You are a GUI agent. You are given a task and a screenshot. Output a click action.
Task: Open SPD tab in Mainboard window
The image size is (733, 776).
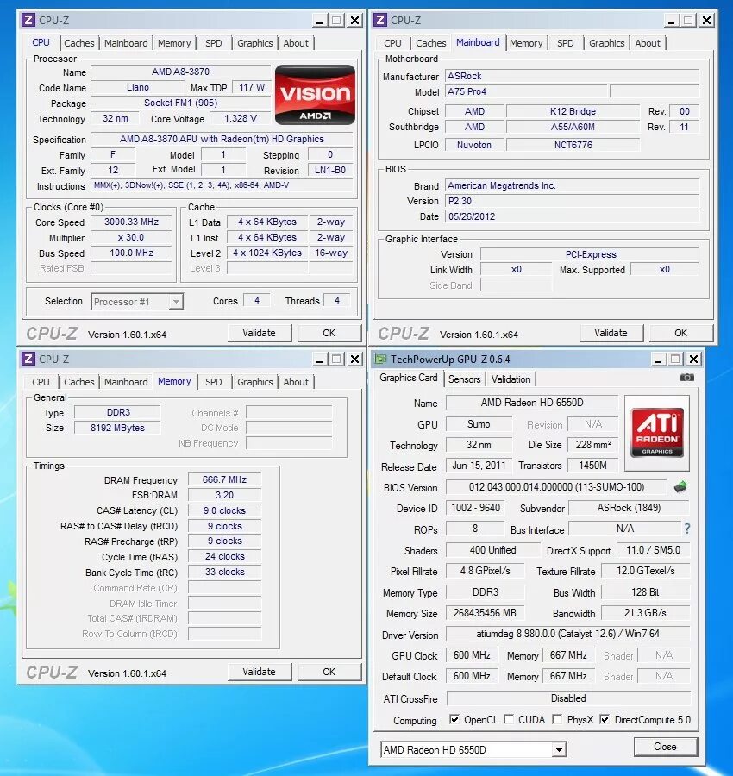565,43
